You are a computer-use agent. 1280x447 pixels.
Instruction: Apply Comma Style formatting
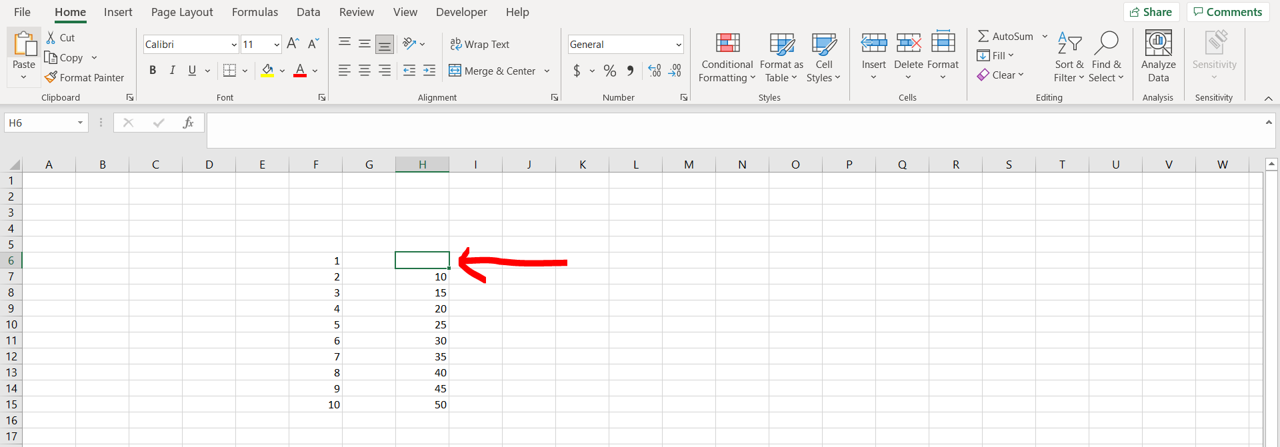pyautogui.click(x=630, y=70)
